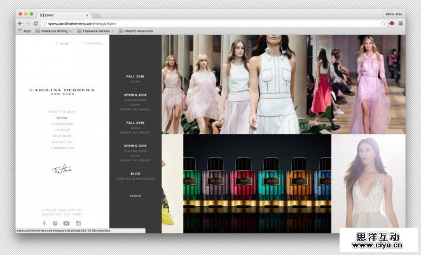Open the Instagram icon link
Screen dimensions: 421x255
(78, 223)
